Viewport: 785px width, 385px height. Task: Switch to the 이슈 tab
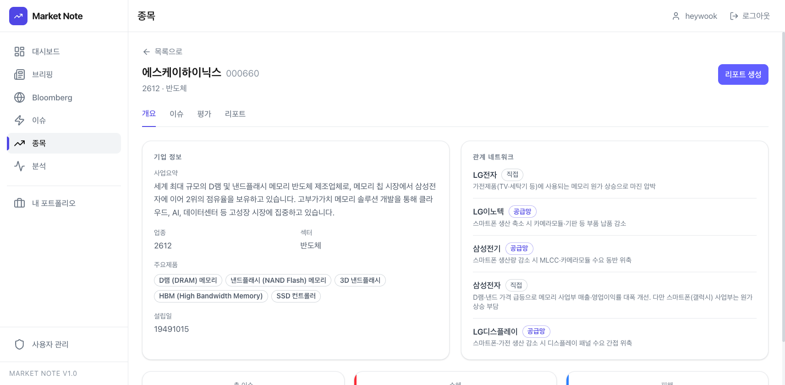pos(176,114)
